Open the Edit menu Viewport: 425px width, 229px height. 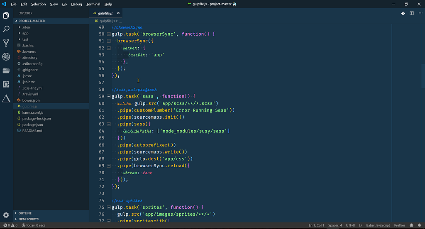tap(24, 4)
